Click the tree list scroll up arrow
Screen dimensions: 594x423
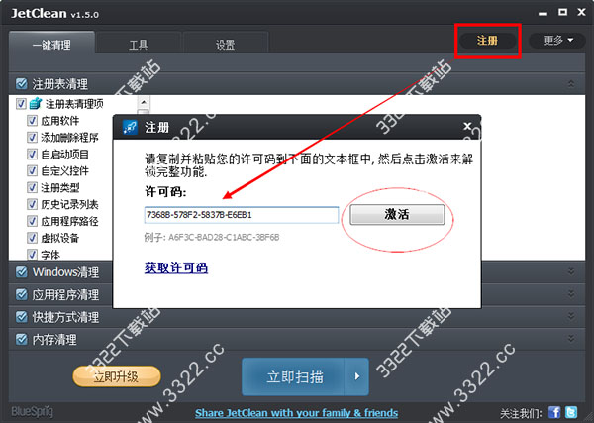click(x=144, y=102)
